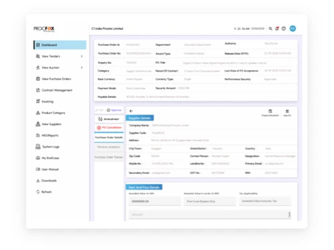The image size is (334, 250).
Task: Click the Contract Management icon
Action: coord(38,90)
